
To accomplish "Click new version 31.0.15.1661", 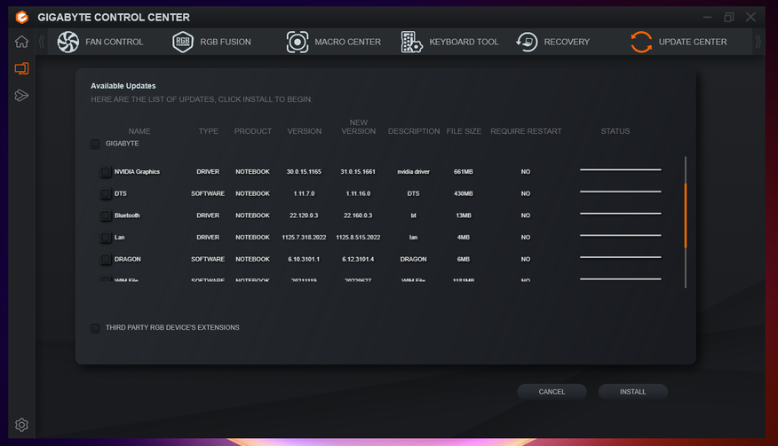I will (358, 171).
